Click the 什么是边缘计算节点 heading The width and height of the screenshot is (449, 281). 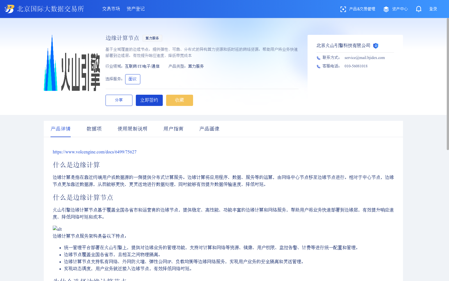pyautogui.click(x=83, y=198)
